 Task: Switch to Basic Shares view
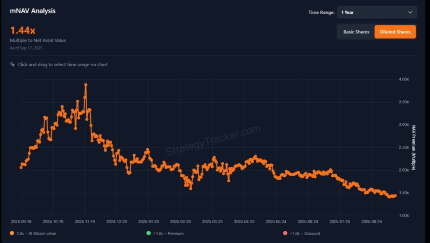pyautogui.click(x=357, y=31)
